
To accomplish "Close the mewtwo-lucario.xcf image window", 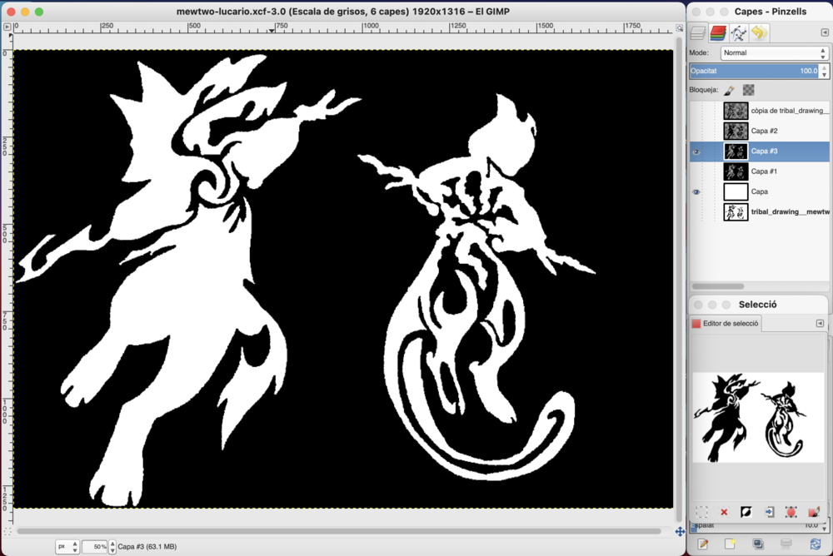I will tap(11, 11).
